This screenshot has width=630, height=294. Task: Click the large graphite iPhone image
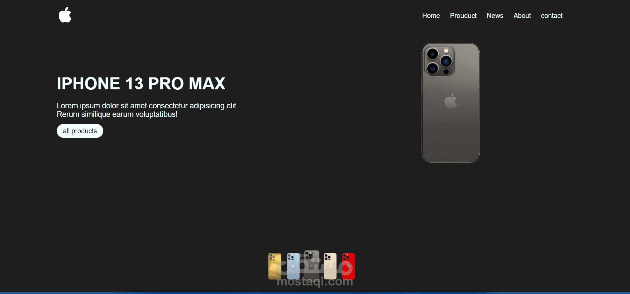[450, 103]
